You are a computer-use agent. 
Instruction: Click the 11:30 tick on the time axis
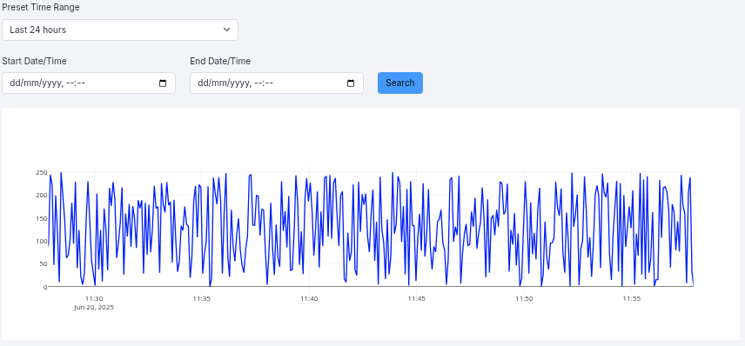[x=94, y=298]
